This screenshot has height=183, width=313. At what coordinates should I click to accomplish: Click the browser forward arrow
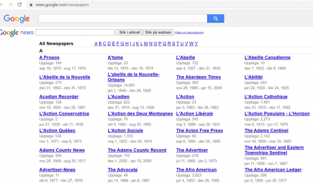coord(10,4)
